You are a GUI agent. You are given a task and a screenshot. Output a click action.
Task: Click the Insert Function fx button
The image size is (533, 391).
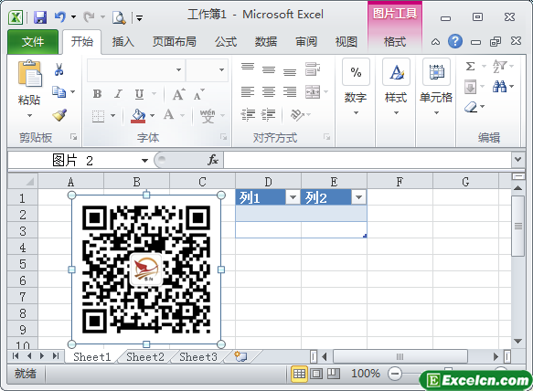[213, 160]
